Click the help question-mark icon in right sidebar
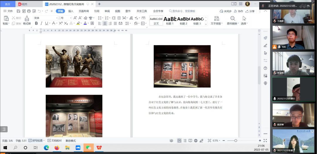Image resolution: width=317 pixels, height=154 pixels. (x=265, y=68)
